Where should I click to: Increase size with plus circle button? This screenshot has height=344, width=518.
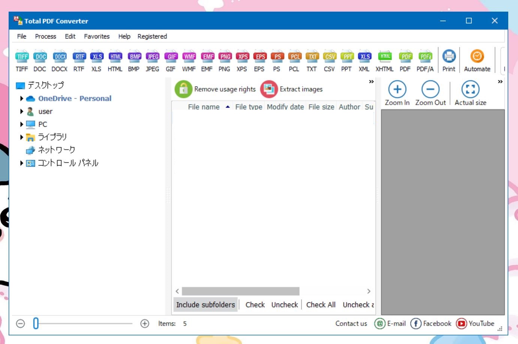[x=145, y=323]
